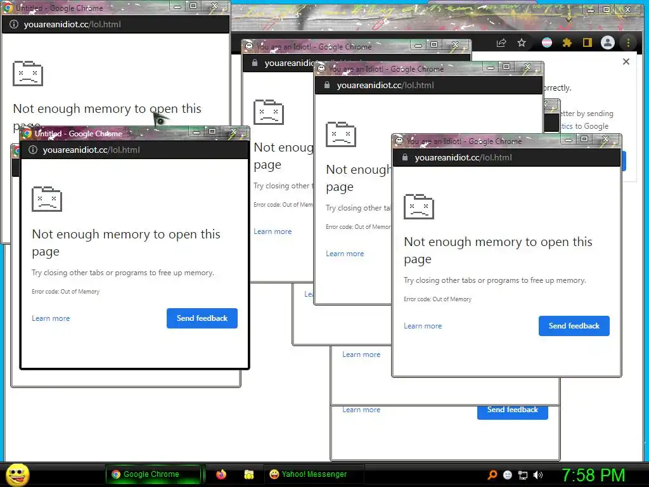Click Send feedback in bottommost window

coord(512,411)
